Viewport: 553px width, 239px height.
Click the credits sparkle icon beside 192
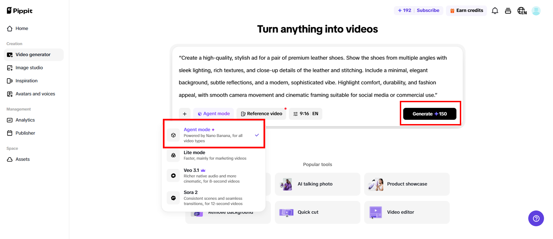(400, 10)
